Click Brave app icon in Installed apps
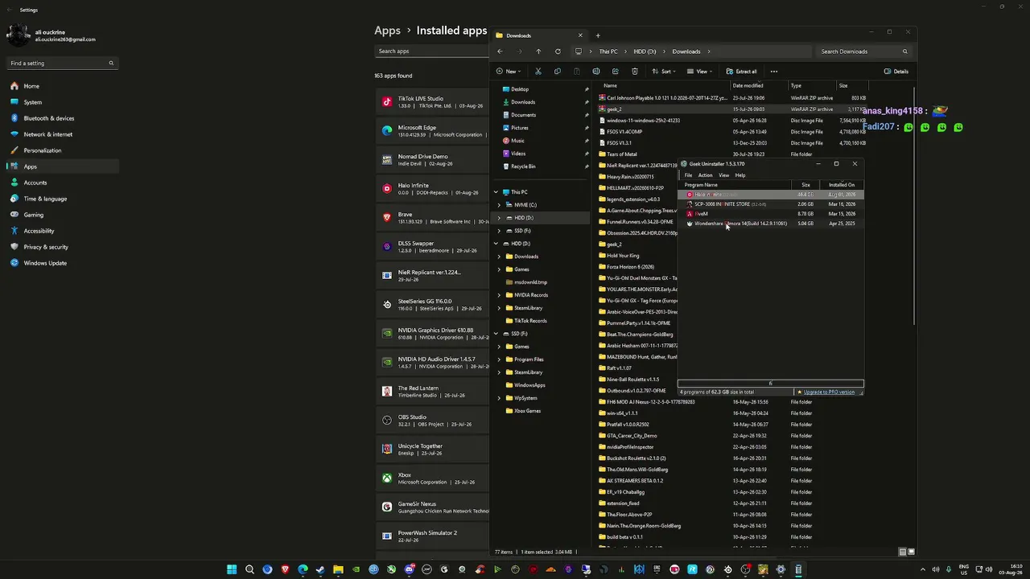This screenshot has width=1030, height=579. click(x=387, y=218)
